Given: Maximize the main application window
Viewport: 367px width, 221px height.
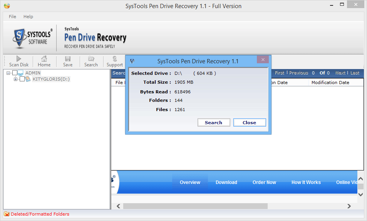Looking at the screenshot, I should (x=342, y=5).
